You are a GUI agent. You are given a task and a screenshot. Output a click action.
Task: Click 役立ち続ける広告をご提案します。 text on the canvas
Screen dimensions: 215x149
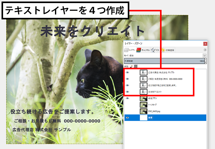click(53, 111)
